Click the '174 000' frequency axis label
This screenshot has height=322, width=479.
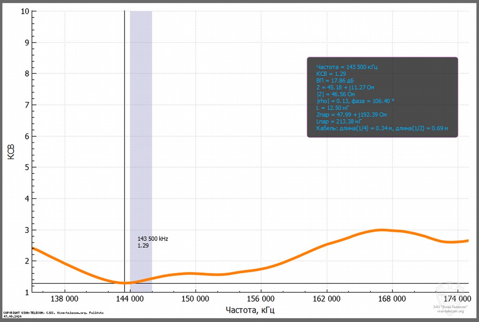pyautogui.click(x=457, y=299)
